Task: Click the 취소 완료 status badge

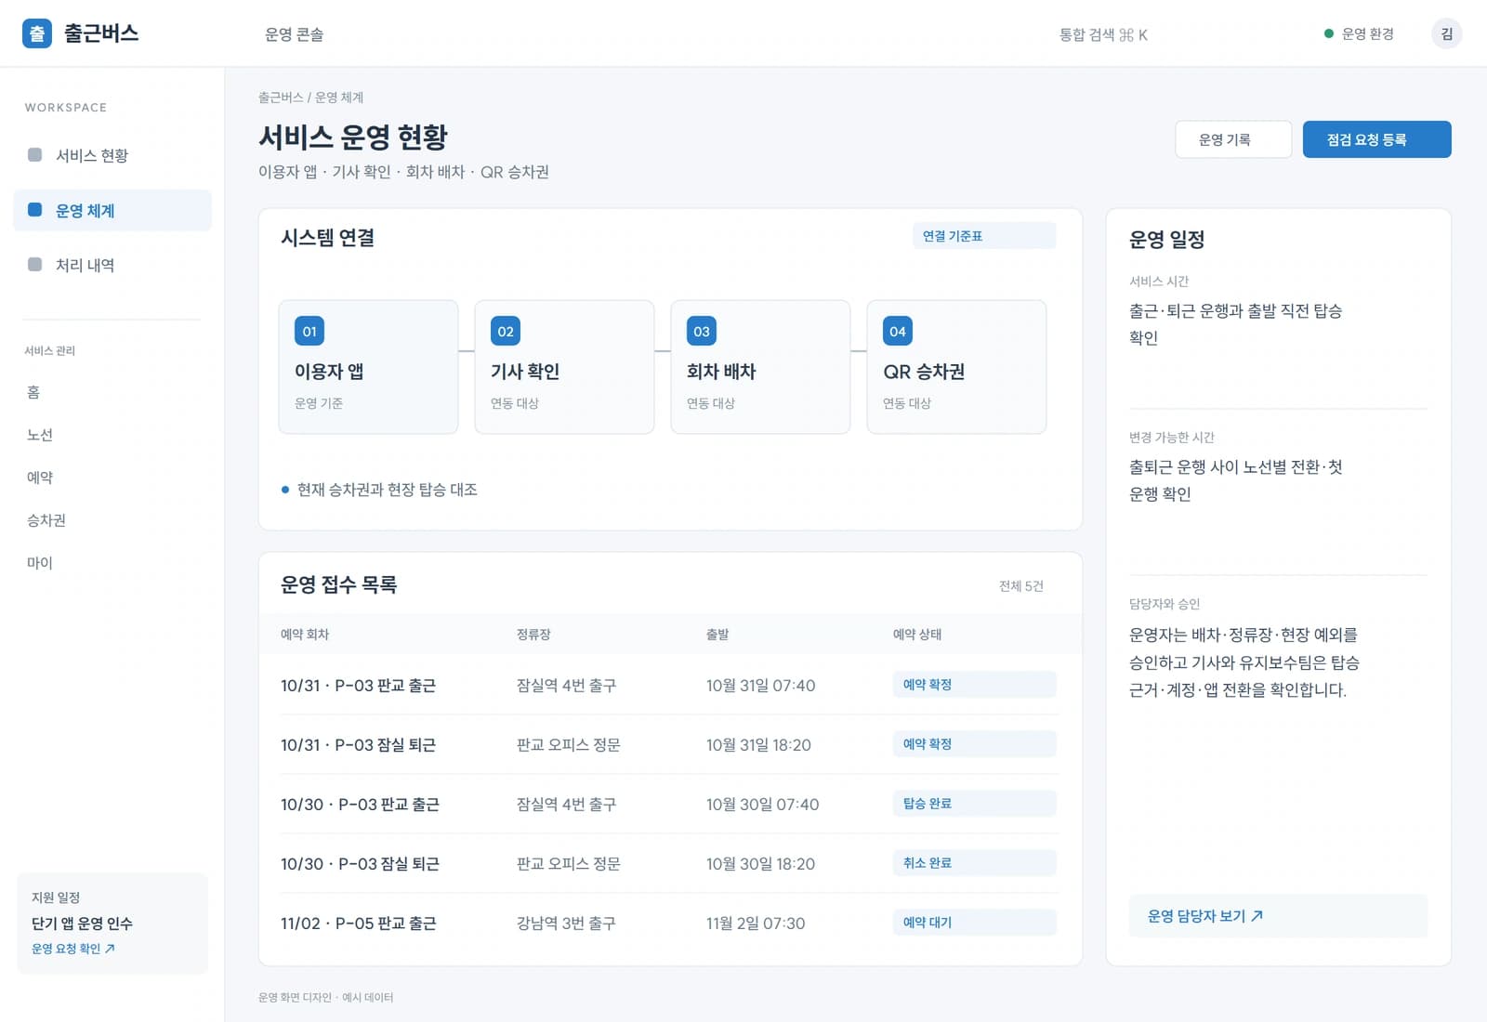Action: 974,863
